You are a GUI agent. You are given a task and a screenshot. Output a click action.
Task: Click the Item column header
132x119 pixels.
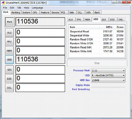84,27
